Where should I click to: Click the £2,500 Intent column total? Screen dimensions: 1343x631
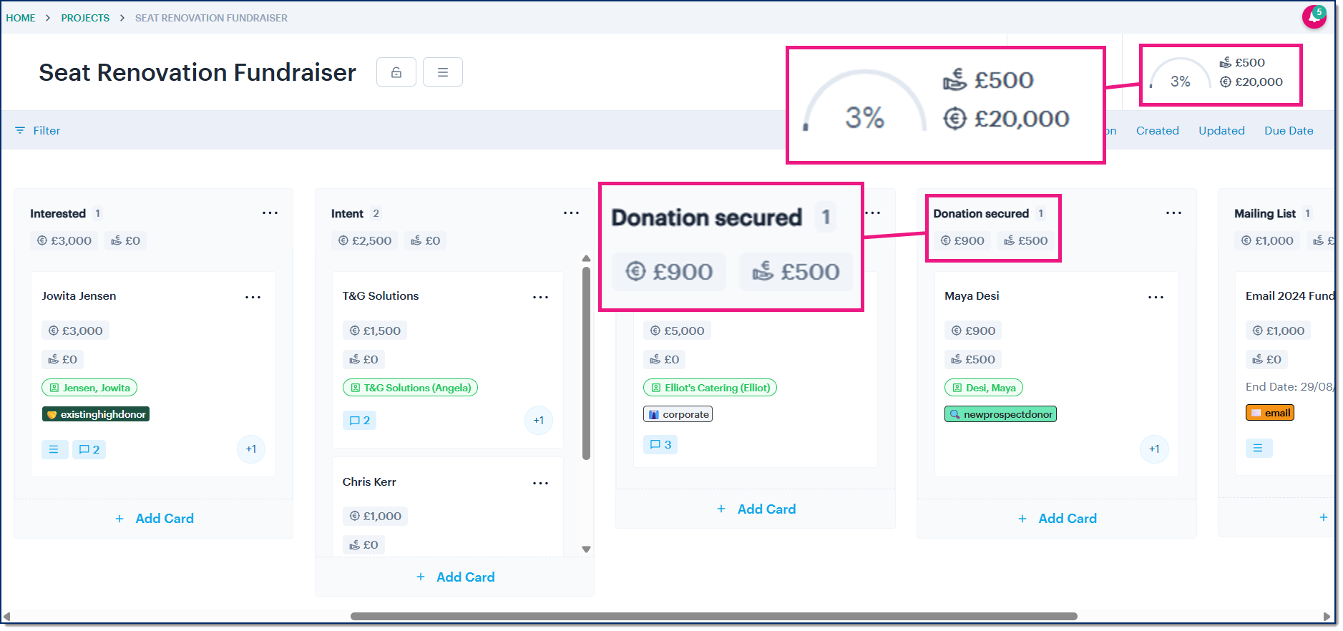[x=365, y=240]
